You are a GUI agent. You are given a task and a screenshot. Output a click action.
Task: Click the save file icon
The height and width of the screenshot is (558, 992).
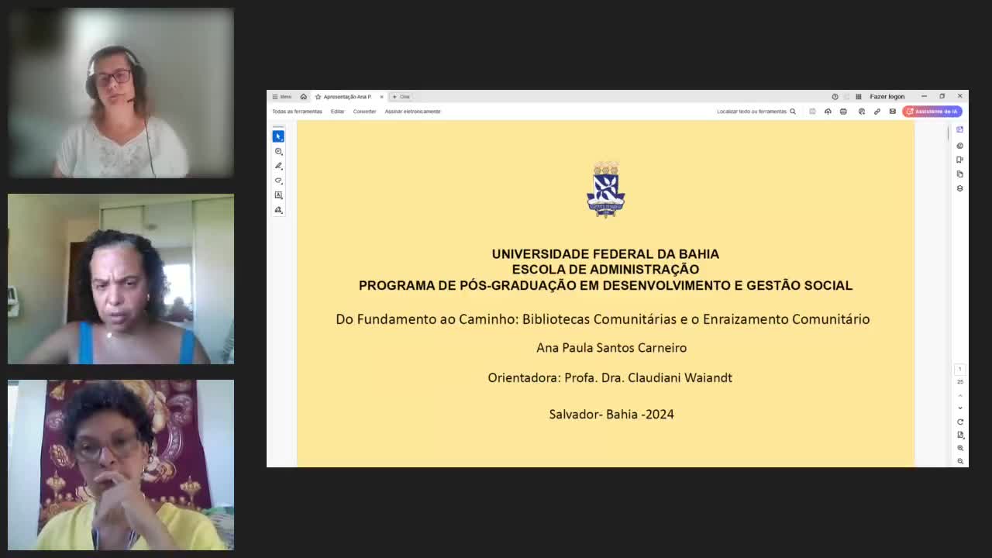click(x=812, y=112)
